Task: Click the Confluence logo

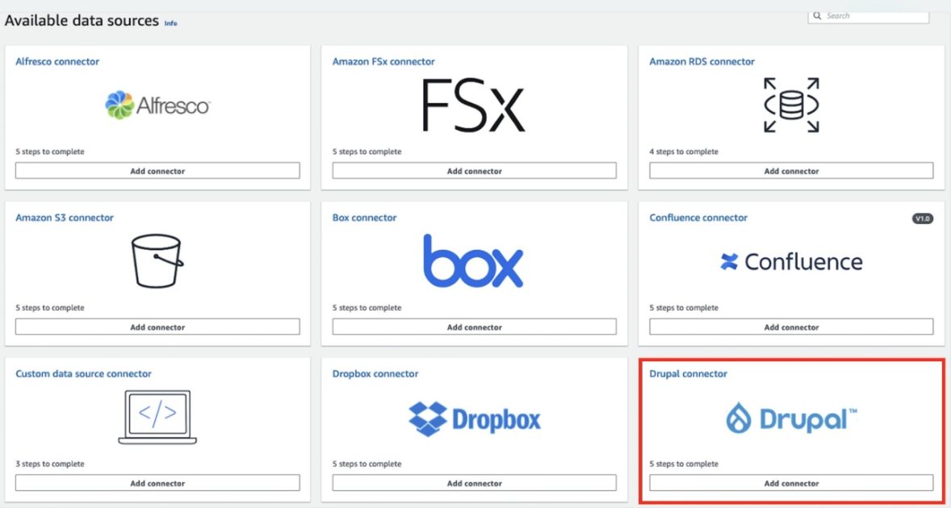Action: [791, 261]
